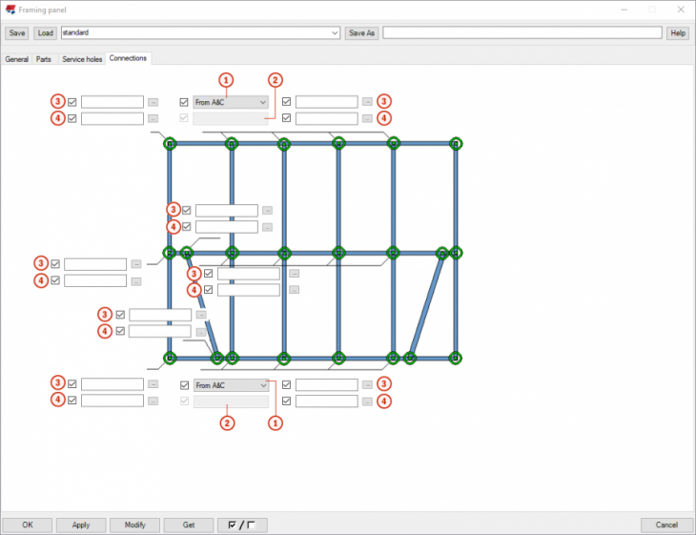This screenshot has height=535, width=696.
Task: Click the Load button
Action: [x=45, y=32]
